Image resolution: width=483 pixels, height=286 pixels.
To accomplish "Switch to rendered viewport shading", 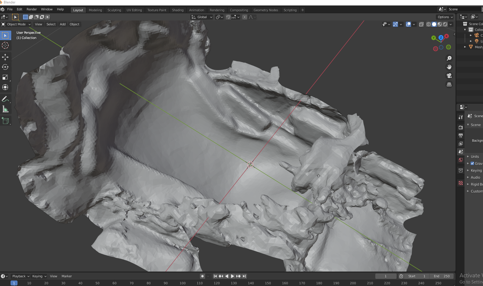I will tap(445, 24).
